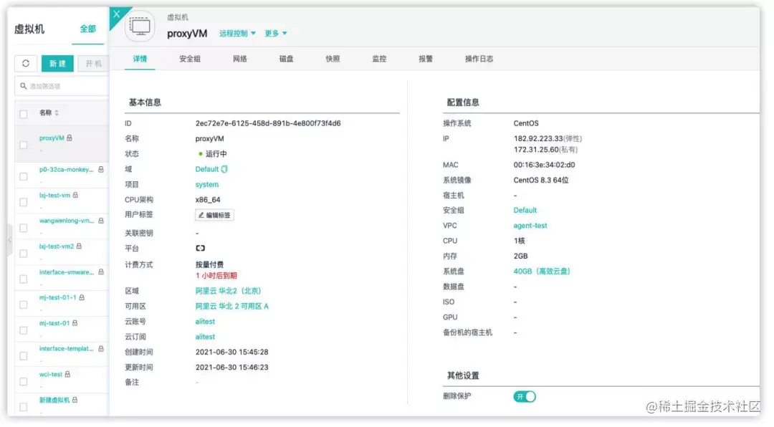774x427 pixels.
Task: Disable the 删除保护 switch
Action: point(524,396)
